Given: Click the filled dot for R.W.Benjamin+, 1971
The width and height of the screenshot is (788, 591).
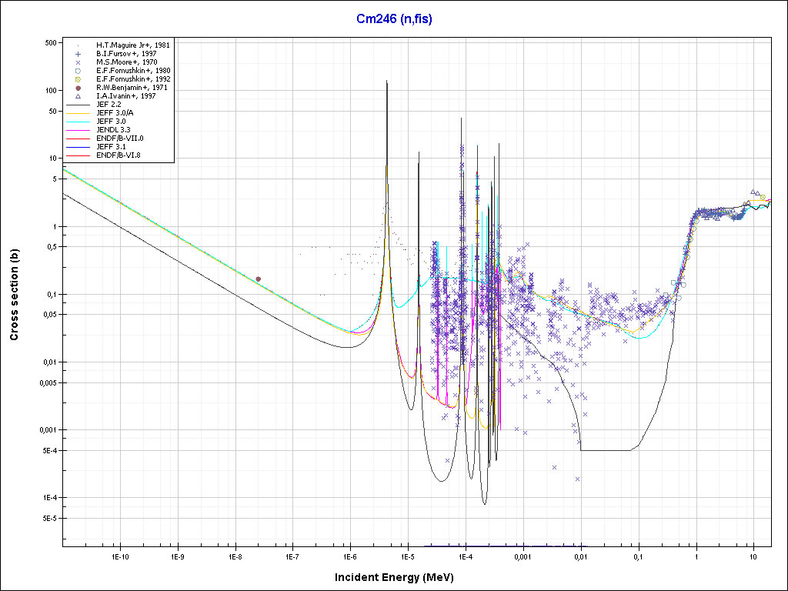Looking at the screenshot, I should 78,88.
